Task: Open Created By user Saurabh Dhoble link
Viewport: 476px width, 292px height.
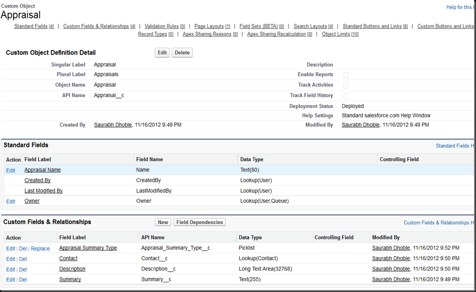Action: 113,125
